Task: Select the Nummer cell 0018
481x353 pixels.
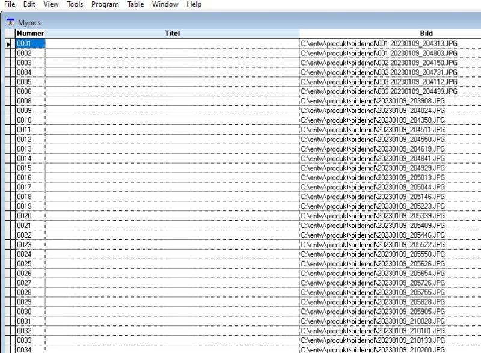Action: 30,197
